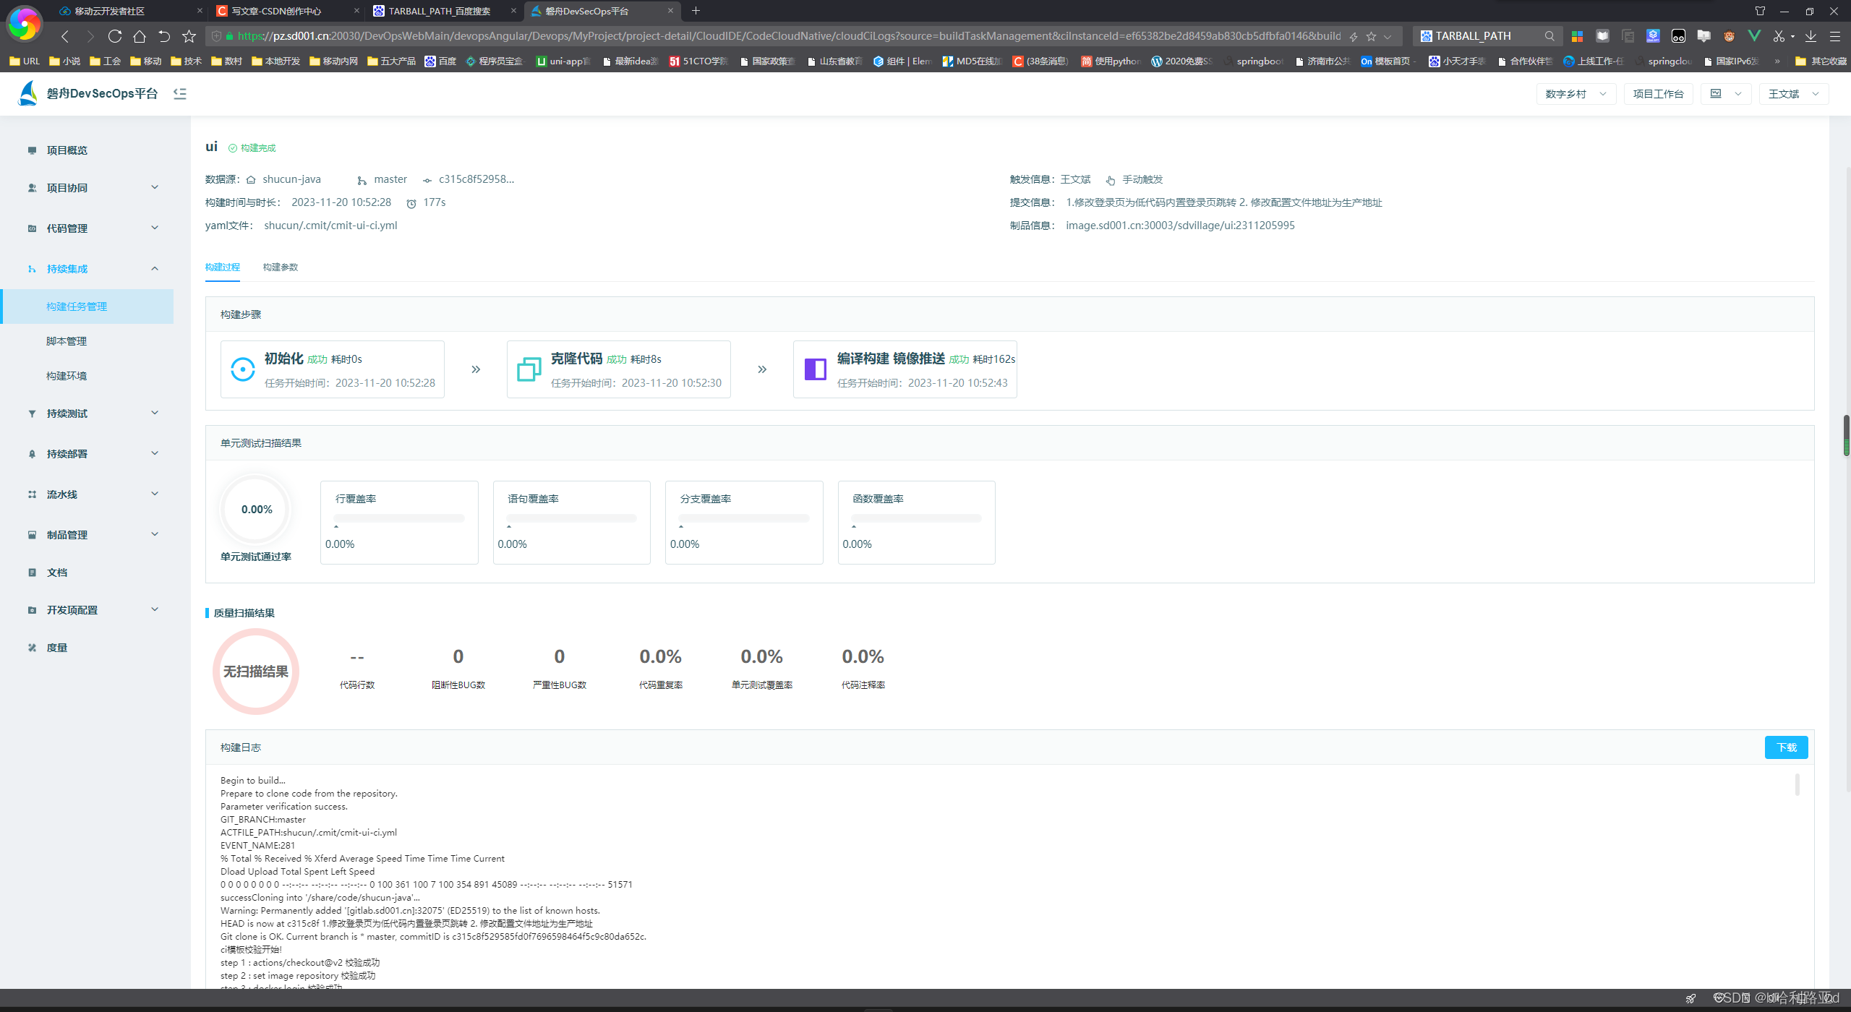Open the ChatGPT extension icon
The image size is (1851, 1012).
[1653, 36]
